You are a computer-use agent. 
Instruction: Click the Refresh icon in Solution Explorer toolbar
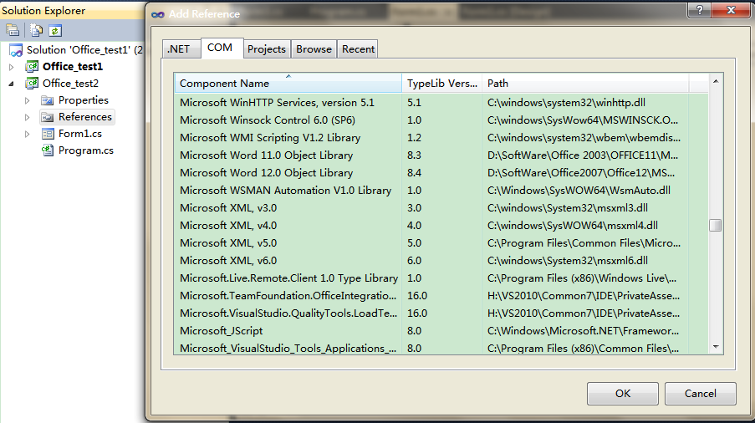click(x=55, y=31)
